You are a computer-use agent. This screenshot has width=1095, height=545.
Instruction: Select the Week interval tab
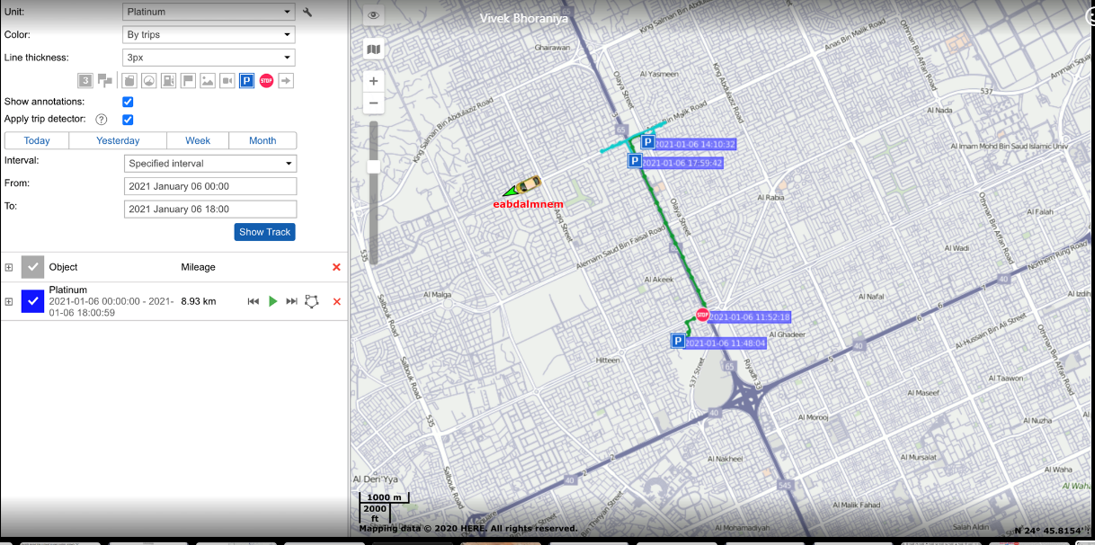coord(198,140)
